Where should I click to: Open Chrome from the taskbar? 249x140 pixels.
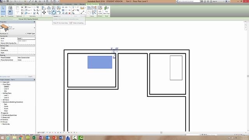click(x=21, y=138)
